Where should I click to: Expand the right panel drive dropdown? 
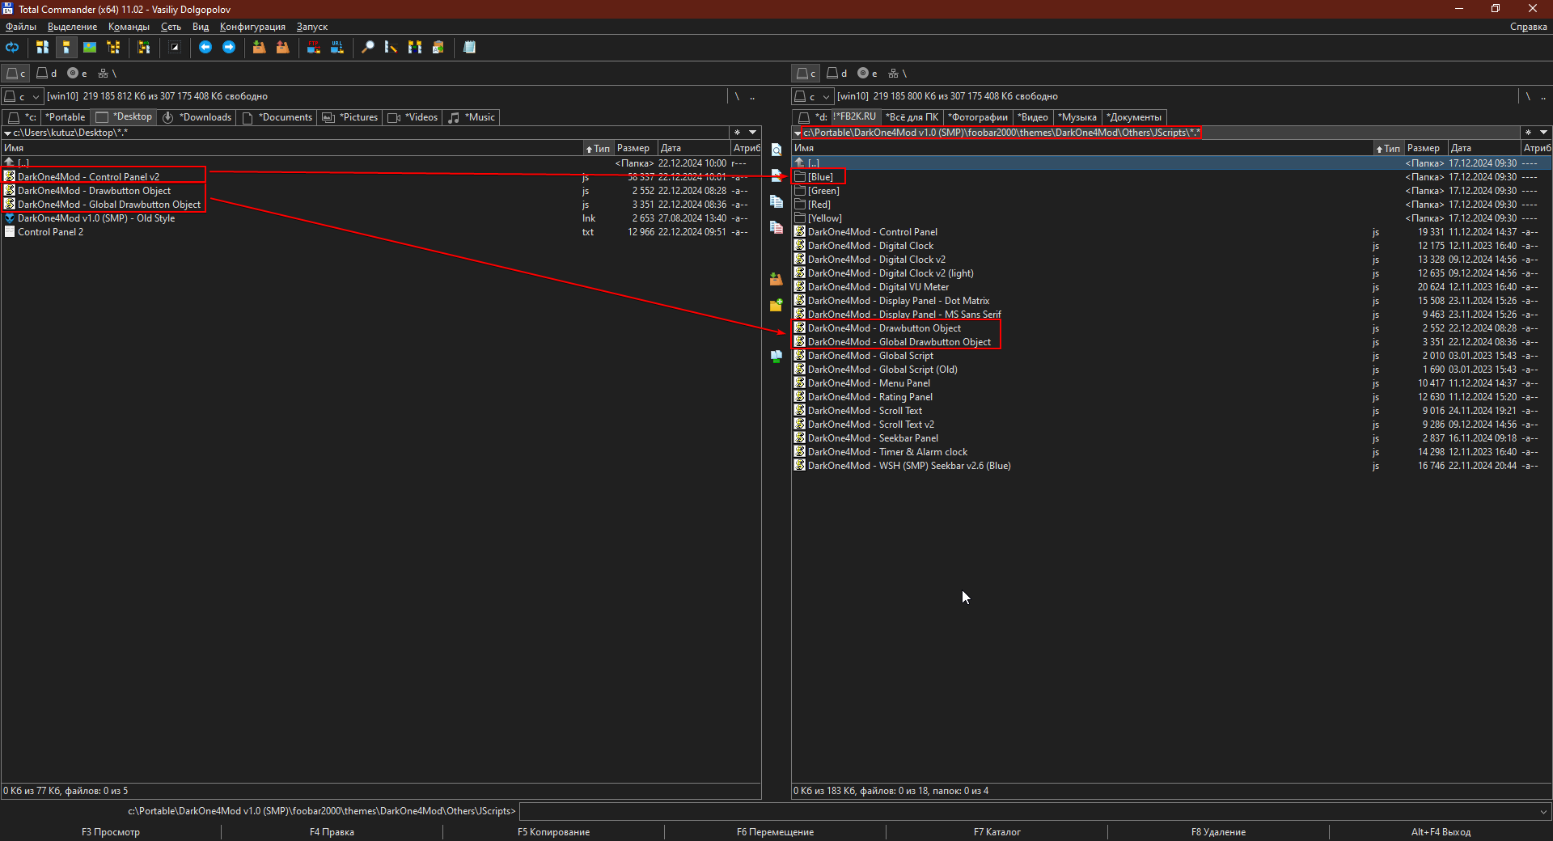point(826,97)
